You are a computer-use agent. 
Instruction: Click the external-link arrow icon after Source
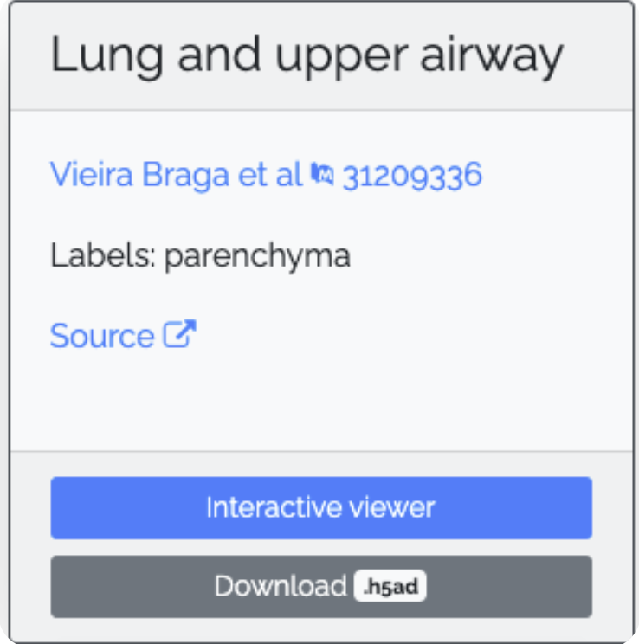(179, 333)
